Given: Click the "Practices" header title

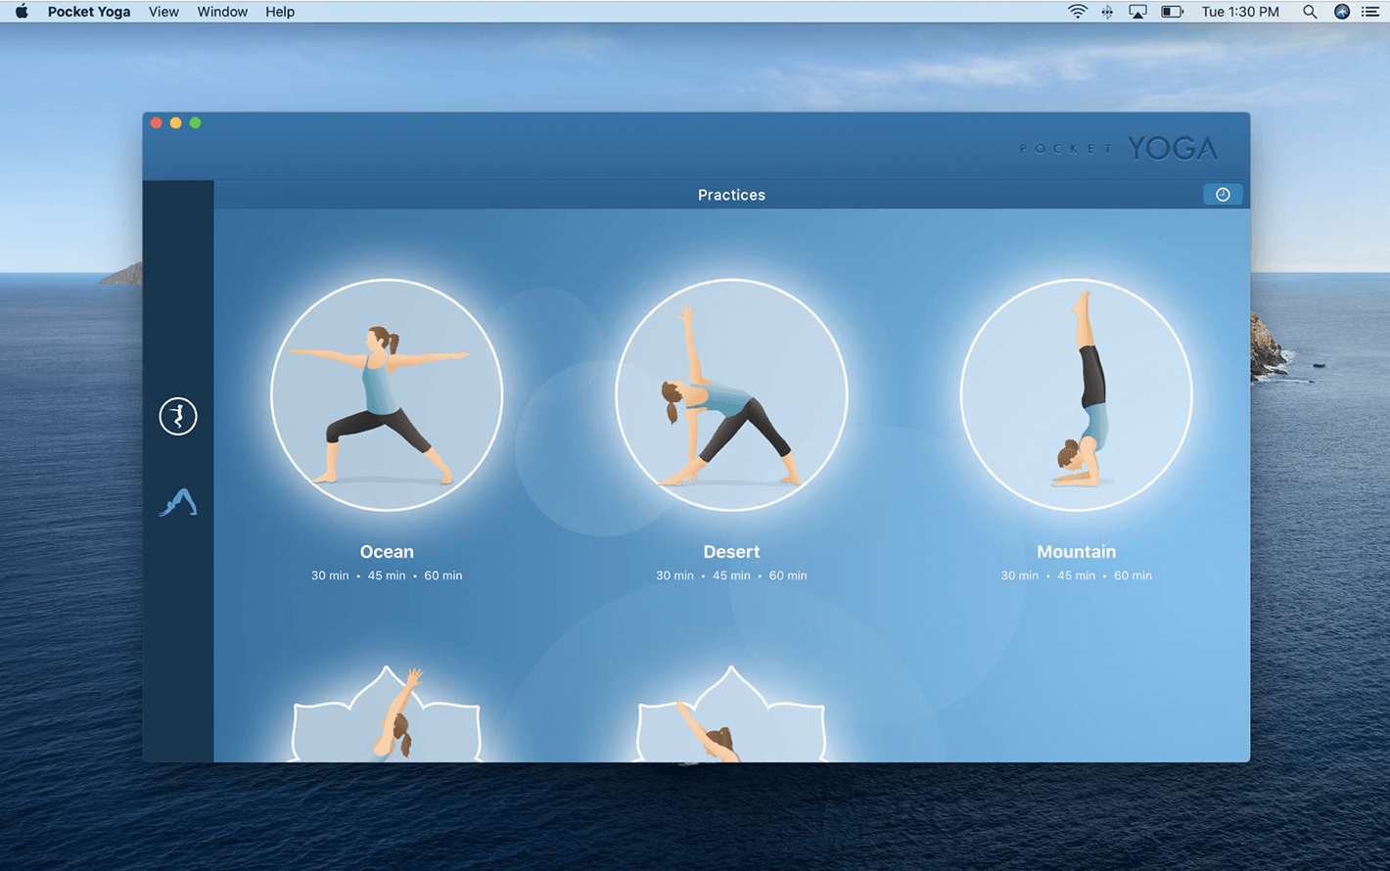Looking at the screenshot, I should [x=731, y=195].
